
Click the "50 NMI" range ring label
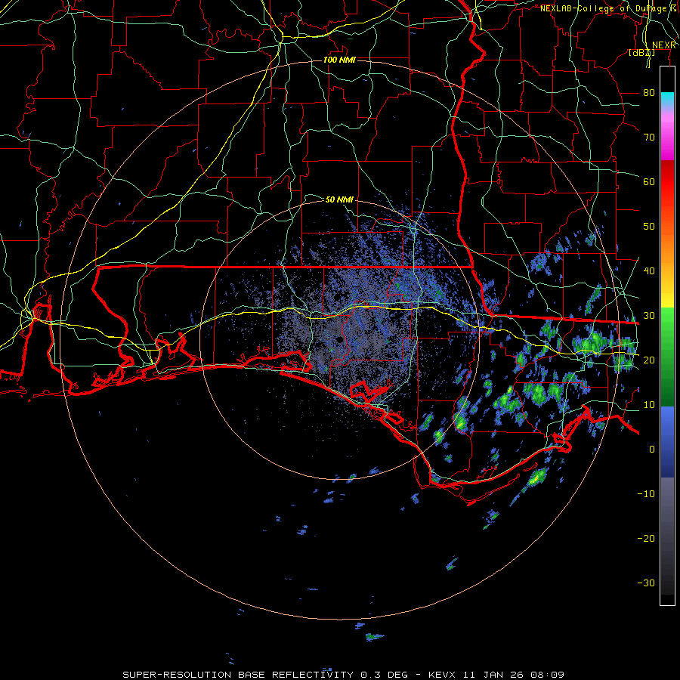[339, 199]
